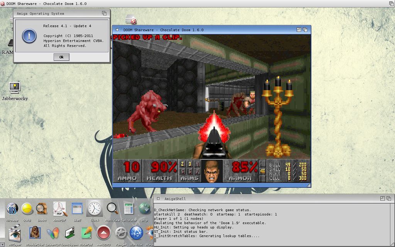The height and width of the screenshot is (247, 395).
Task: Click the DOOM window zoom gadget
Action: tap(299, 30)
